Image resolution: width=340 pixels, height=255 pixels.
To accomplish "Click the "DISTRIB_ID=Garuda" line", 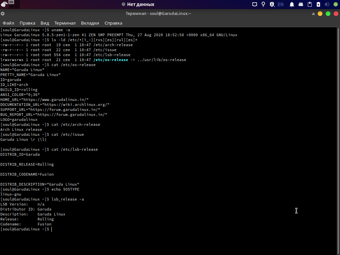I will click(20, 155).
